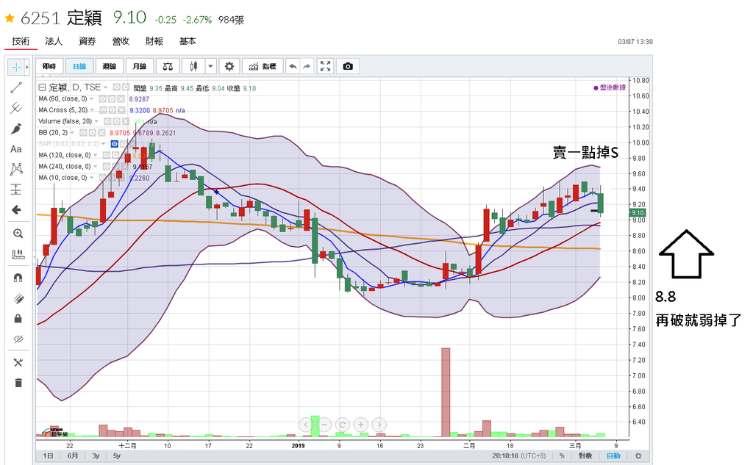Switch to 日線 daily chart

click(79, 66)
